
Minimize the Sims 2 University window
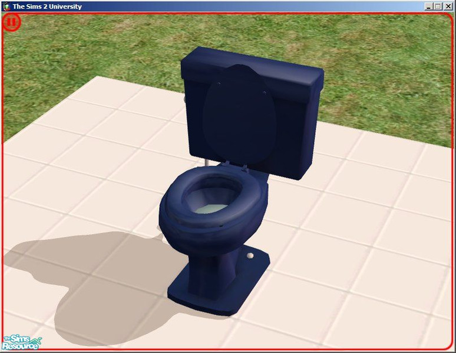pyautogui.click(x=428, y=6)
